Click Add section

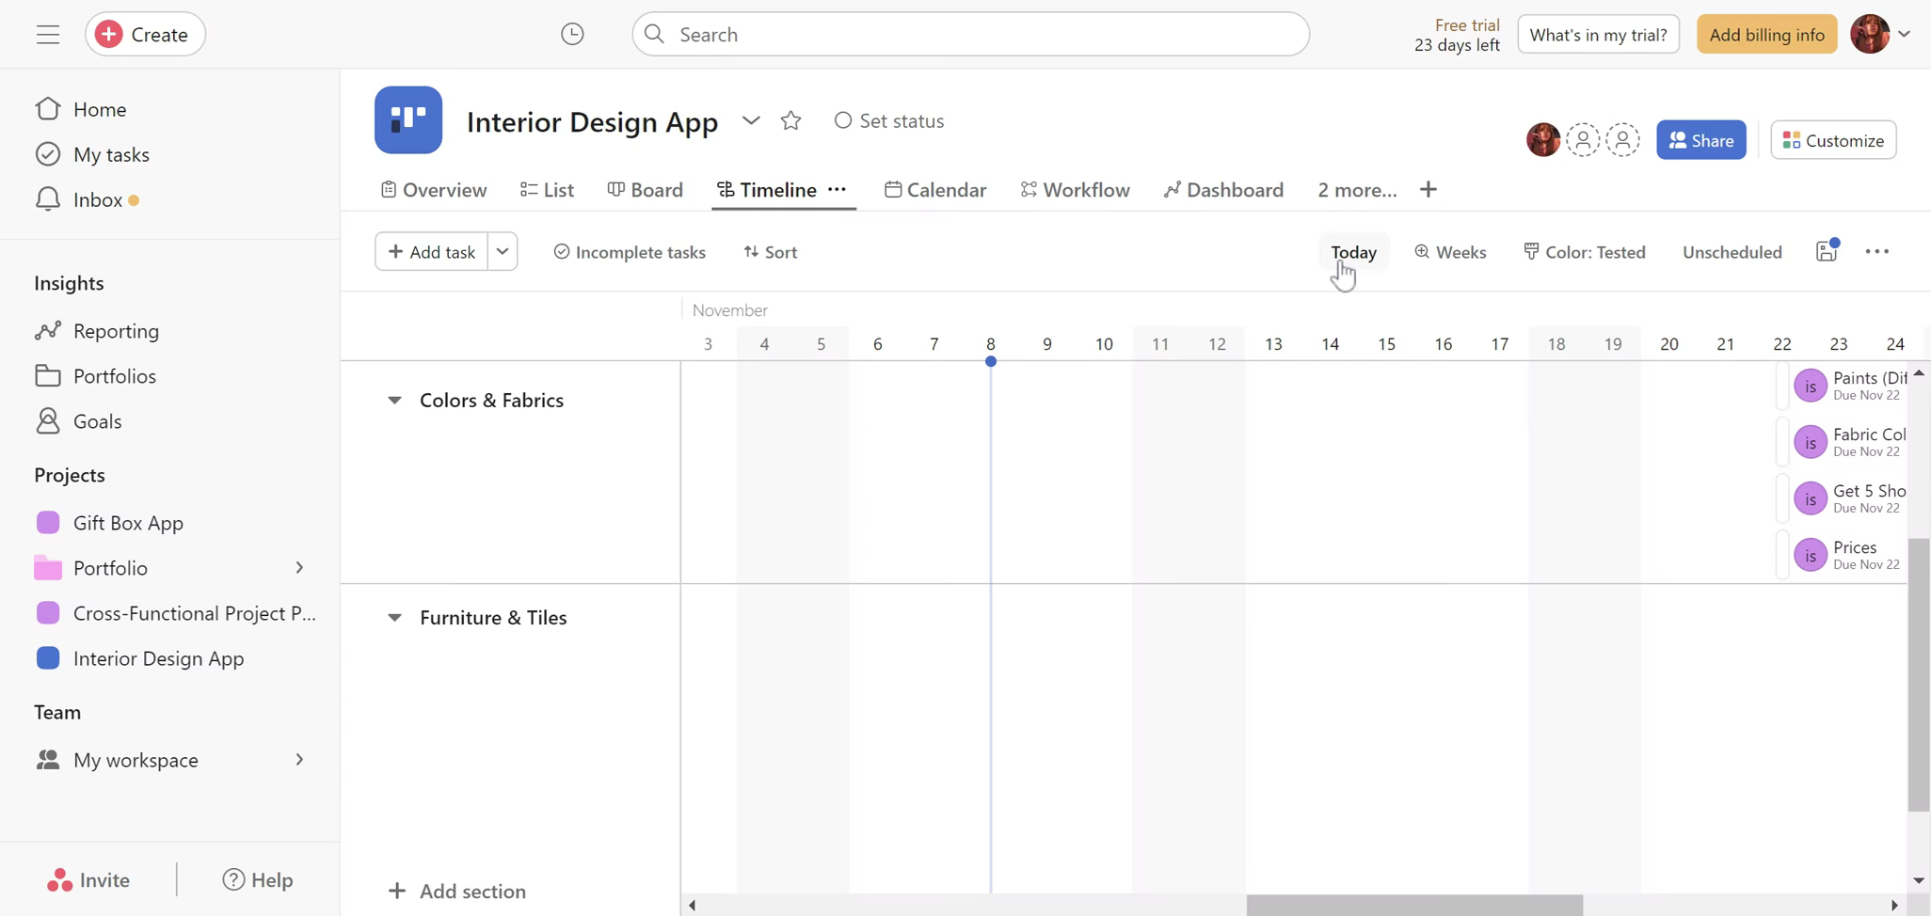[x=457, y=892]
